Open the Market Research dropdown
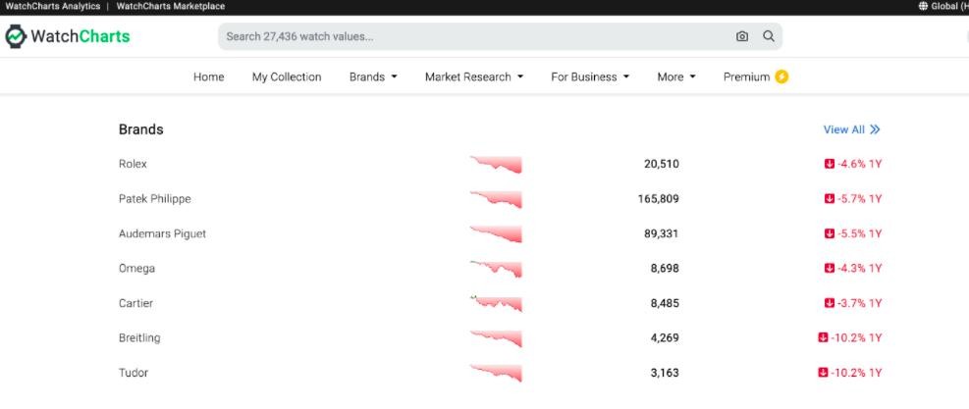The height and width of the screenshot is (409, 969). click(473, 77)
